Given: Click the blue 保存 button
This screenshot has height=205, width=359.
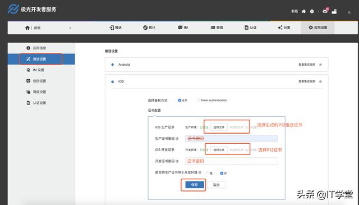Looking at the screenshot, I should 195,185.
